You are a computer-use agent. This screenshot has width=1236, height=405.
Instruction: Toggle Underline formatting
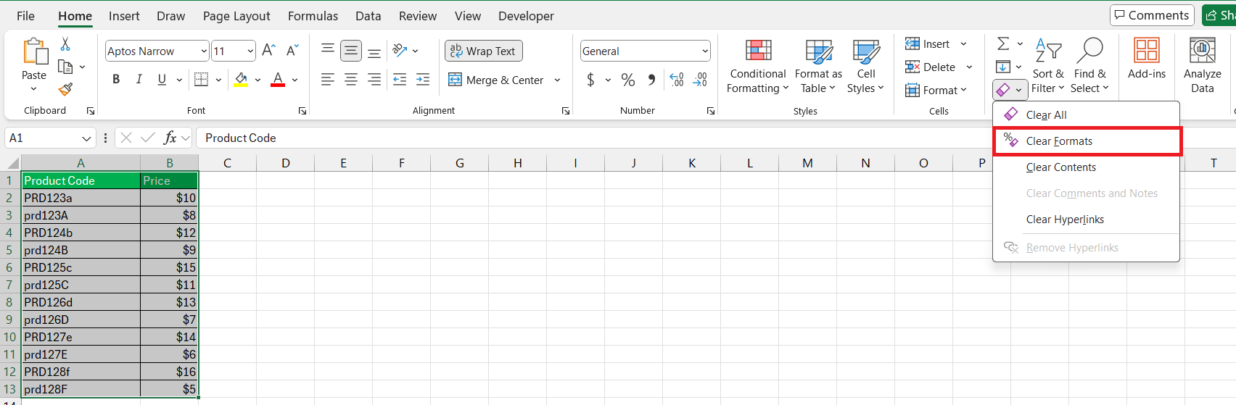(x=162, y=79)
